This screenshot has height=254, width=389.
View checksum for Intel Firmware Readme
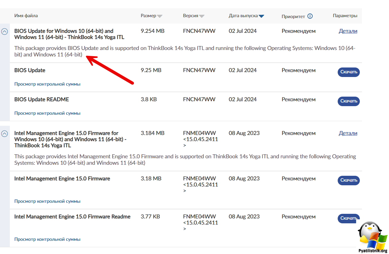click(x=47, y=239)
